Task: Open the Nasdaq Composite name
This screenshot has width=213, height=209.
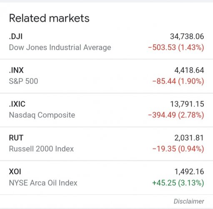Action: (42, 115)
